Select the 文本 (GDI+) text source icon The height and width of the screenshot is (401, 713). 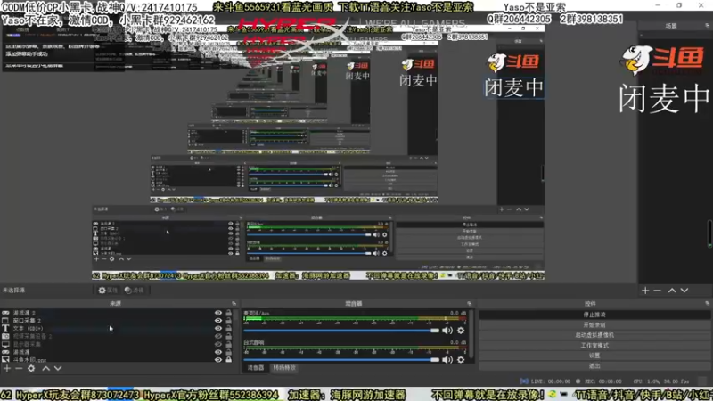(x=5, y=328)
